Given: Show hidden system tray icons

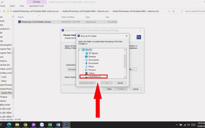Looking at the screenshot, I should (x=177, y=125).
